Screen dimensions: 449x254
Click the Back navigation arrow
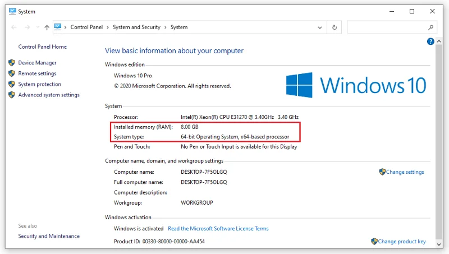pyautogui.click(x=13, y=27)
